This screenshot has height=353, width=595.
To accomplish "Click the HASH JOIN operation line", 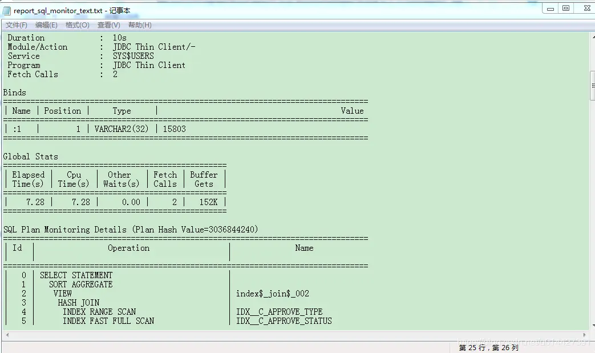I will point(79,303).
